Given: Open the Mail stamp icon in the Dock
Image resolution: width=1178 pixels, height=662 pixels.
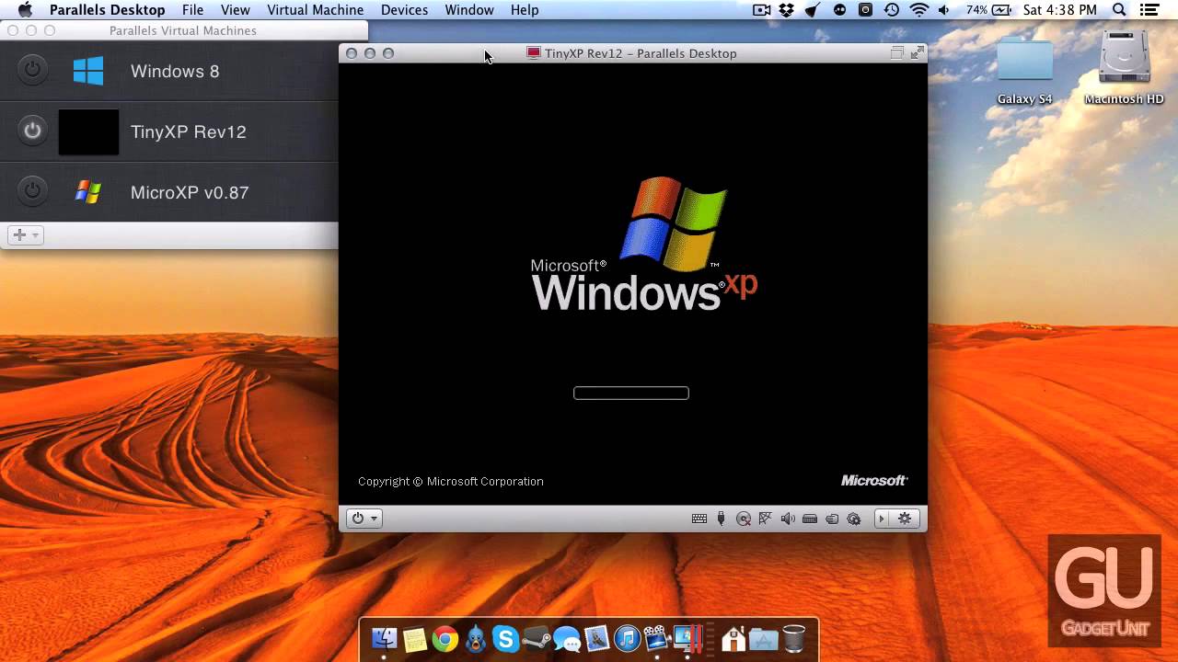Looking at the screenshot, I should tap(596, 638).
